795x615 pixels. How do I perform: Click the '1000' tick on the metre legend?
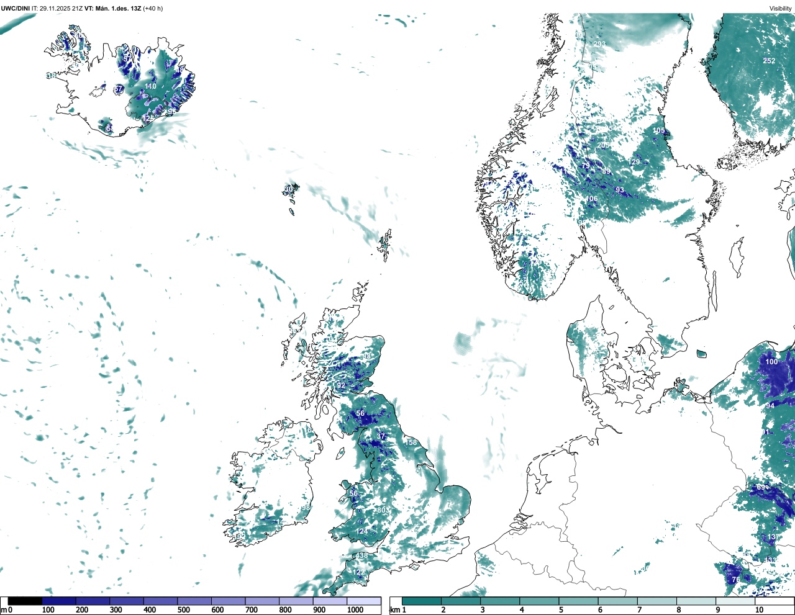click(x=355, y=610)
